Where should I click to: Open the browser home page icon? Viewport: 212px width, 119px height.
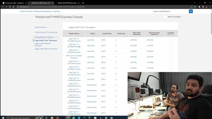(x=14, y=7)
